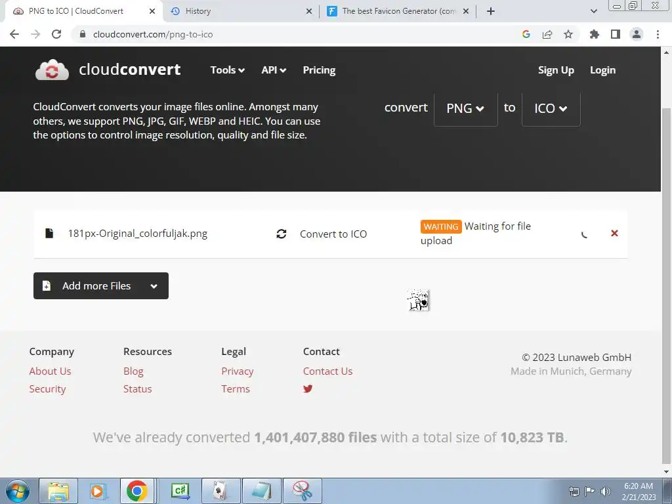672x504 pixels.
Task: Open the C# application taskbar icon
Action: (x=180, y=491)
